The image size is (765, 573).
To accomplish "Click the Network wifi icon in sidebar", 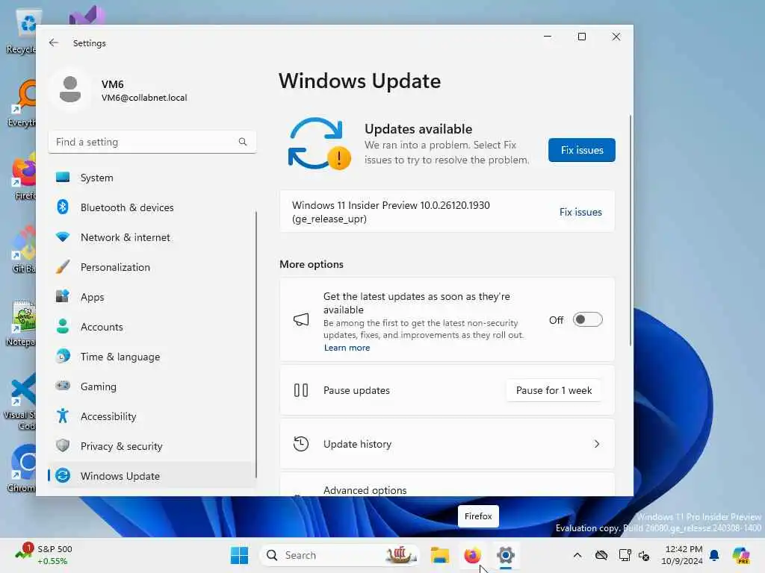I will coord(63,237).
